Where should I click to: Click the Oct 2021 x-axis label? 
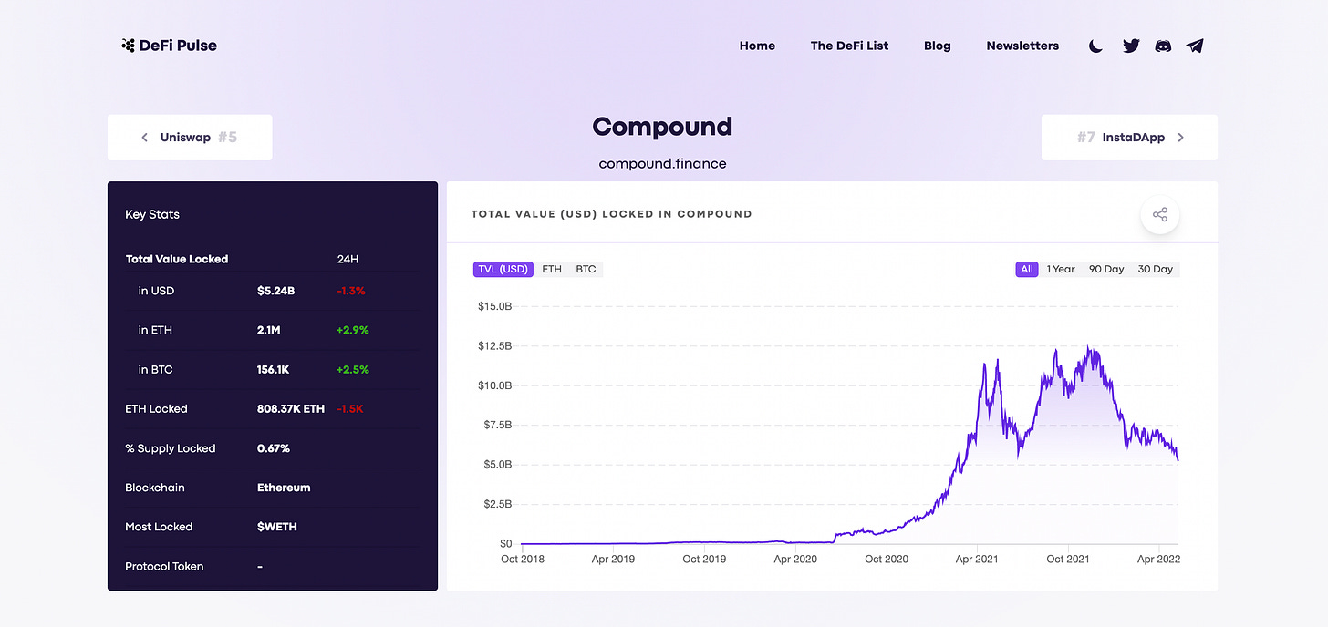point(1068,559)
